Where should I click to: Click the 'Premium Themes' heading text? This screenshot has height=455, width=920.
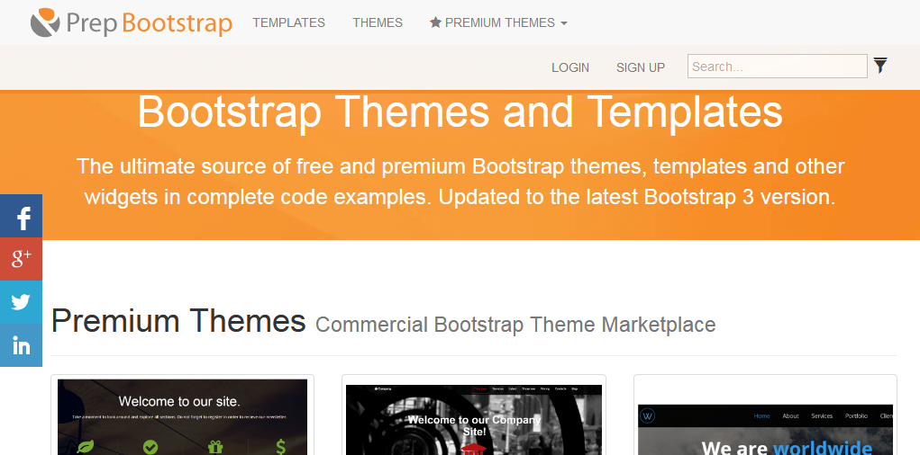(178, 320)
